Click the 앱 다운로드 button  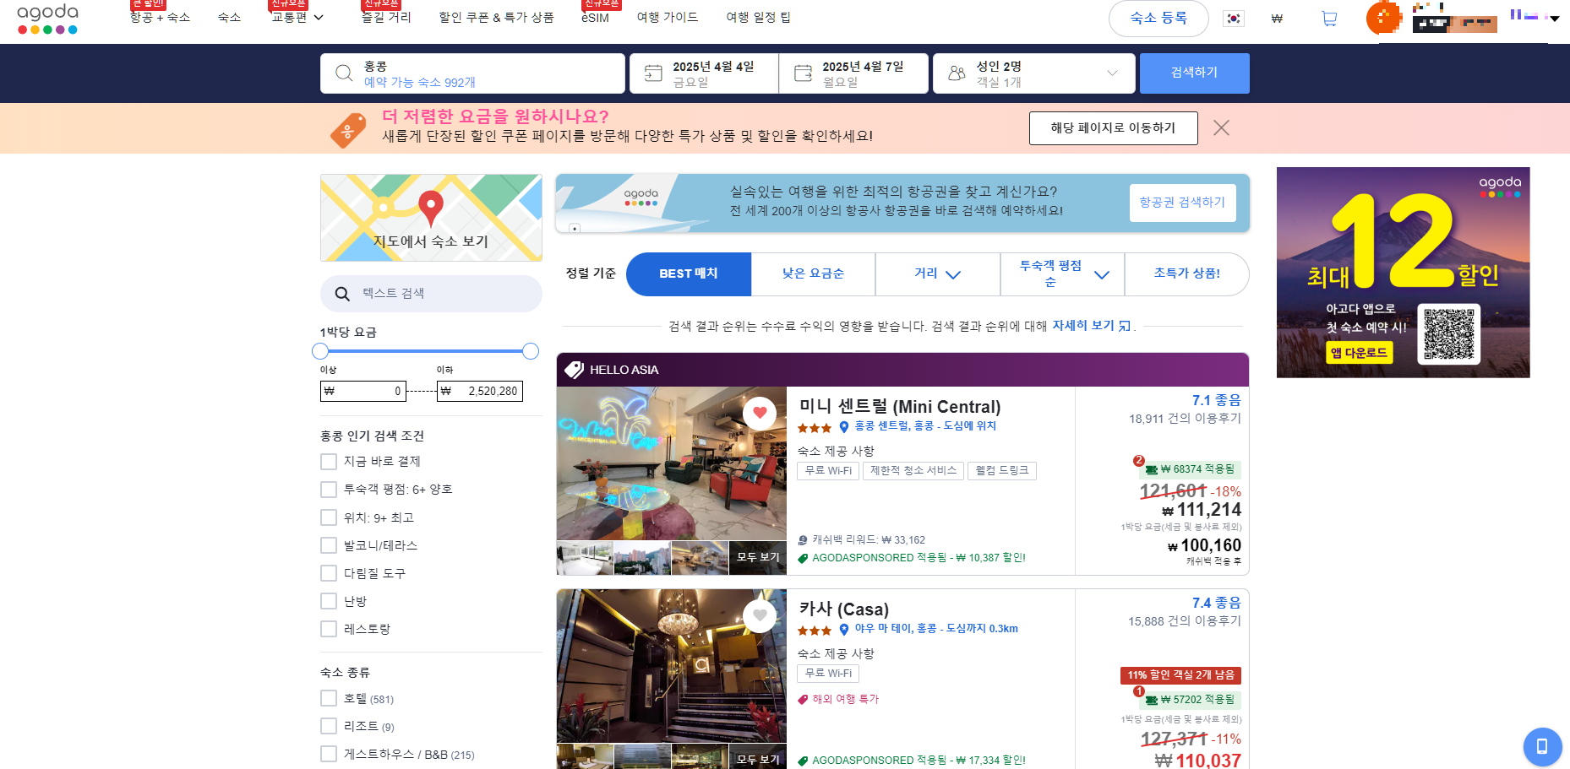point(1359,353)
